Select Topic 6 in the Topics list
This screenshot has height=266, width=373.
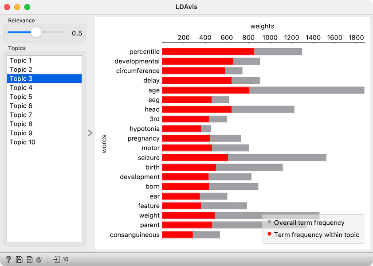tap(44, 106)
